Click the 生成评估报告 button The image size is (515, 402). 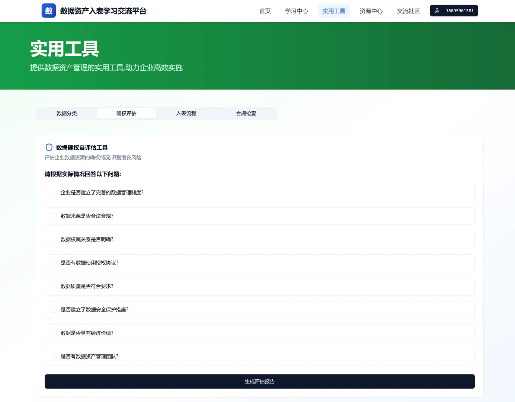tap(259, 381)
